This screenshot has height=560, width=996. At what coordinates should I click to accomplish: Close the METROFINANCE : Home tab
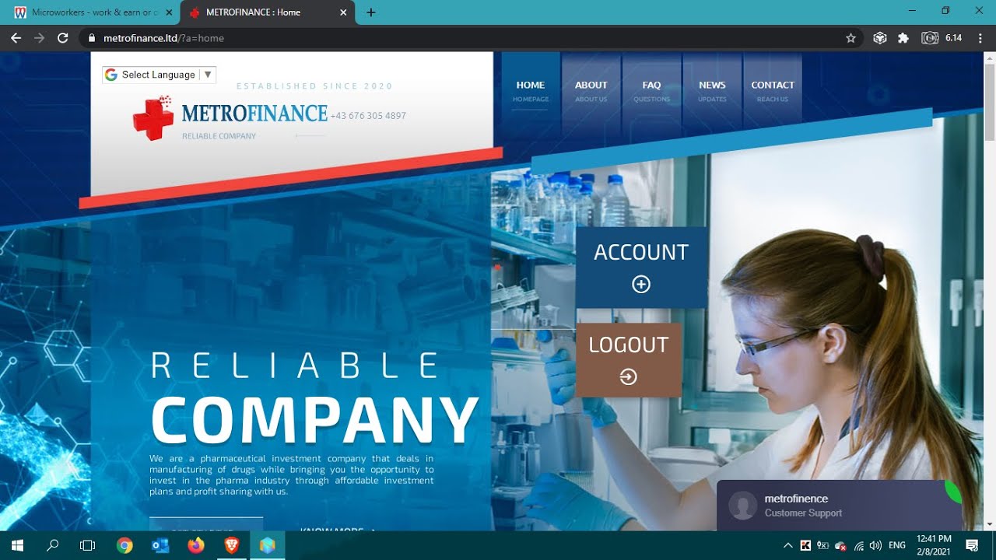coord(343,12)
